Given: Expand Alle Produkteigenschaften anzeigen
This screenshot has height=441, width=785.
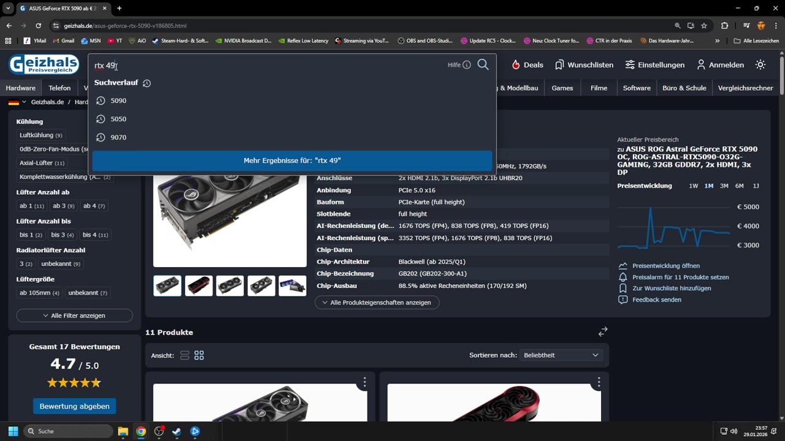Looking at the screenshot, I should 377,303.
